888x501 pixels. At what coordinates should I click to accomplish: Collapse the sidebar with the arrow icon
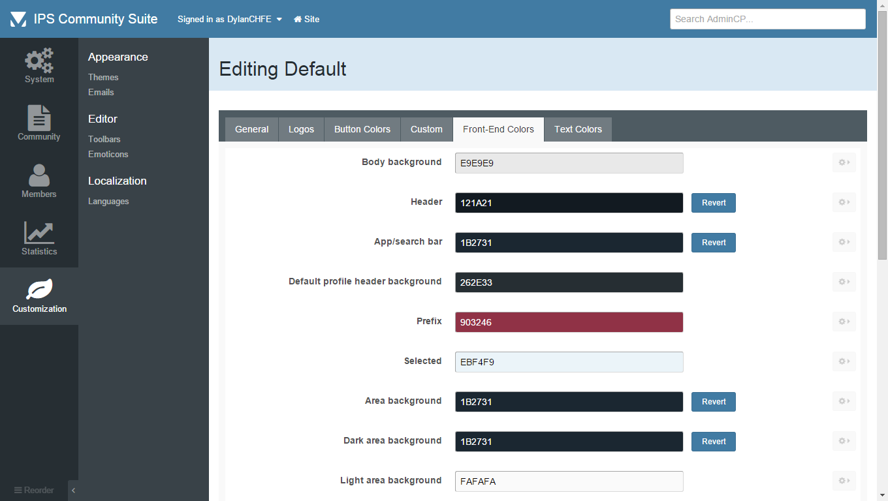[73, 491]
